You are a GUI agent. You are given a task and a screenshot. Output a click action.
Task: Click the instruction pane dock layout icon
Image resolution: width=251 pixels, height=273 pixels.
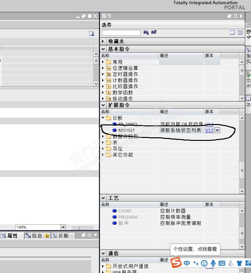tap(235, 16)
